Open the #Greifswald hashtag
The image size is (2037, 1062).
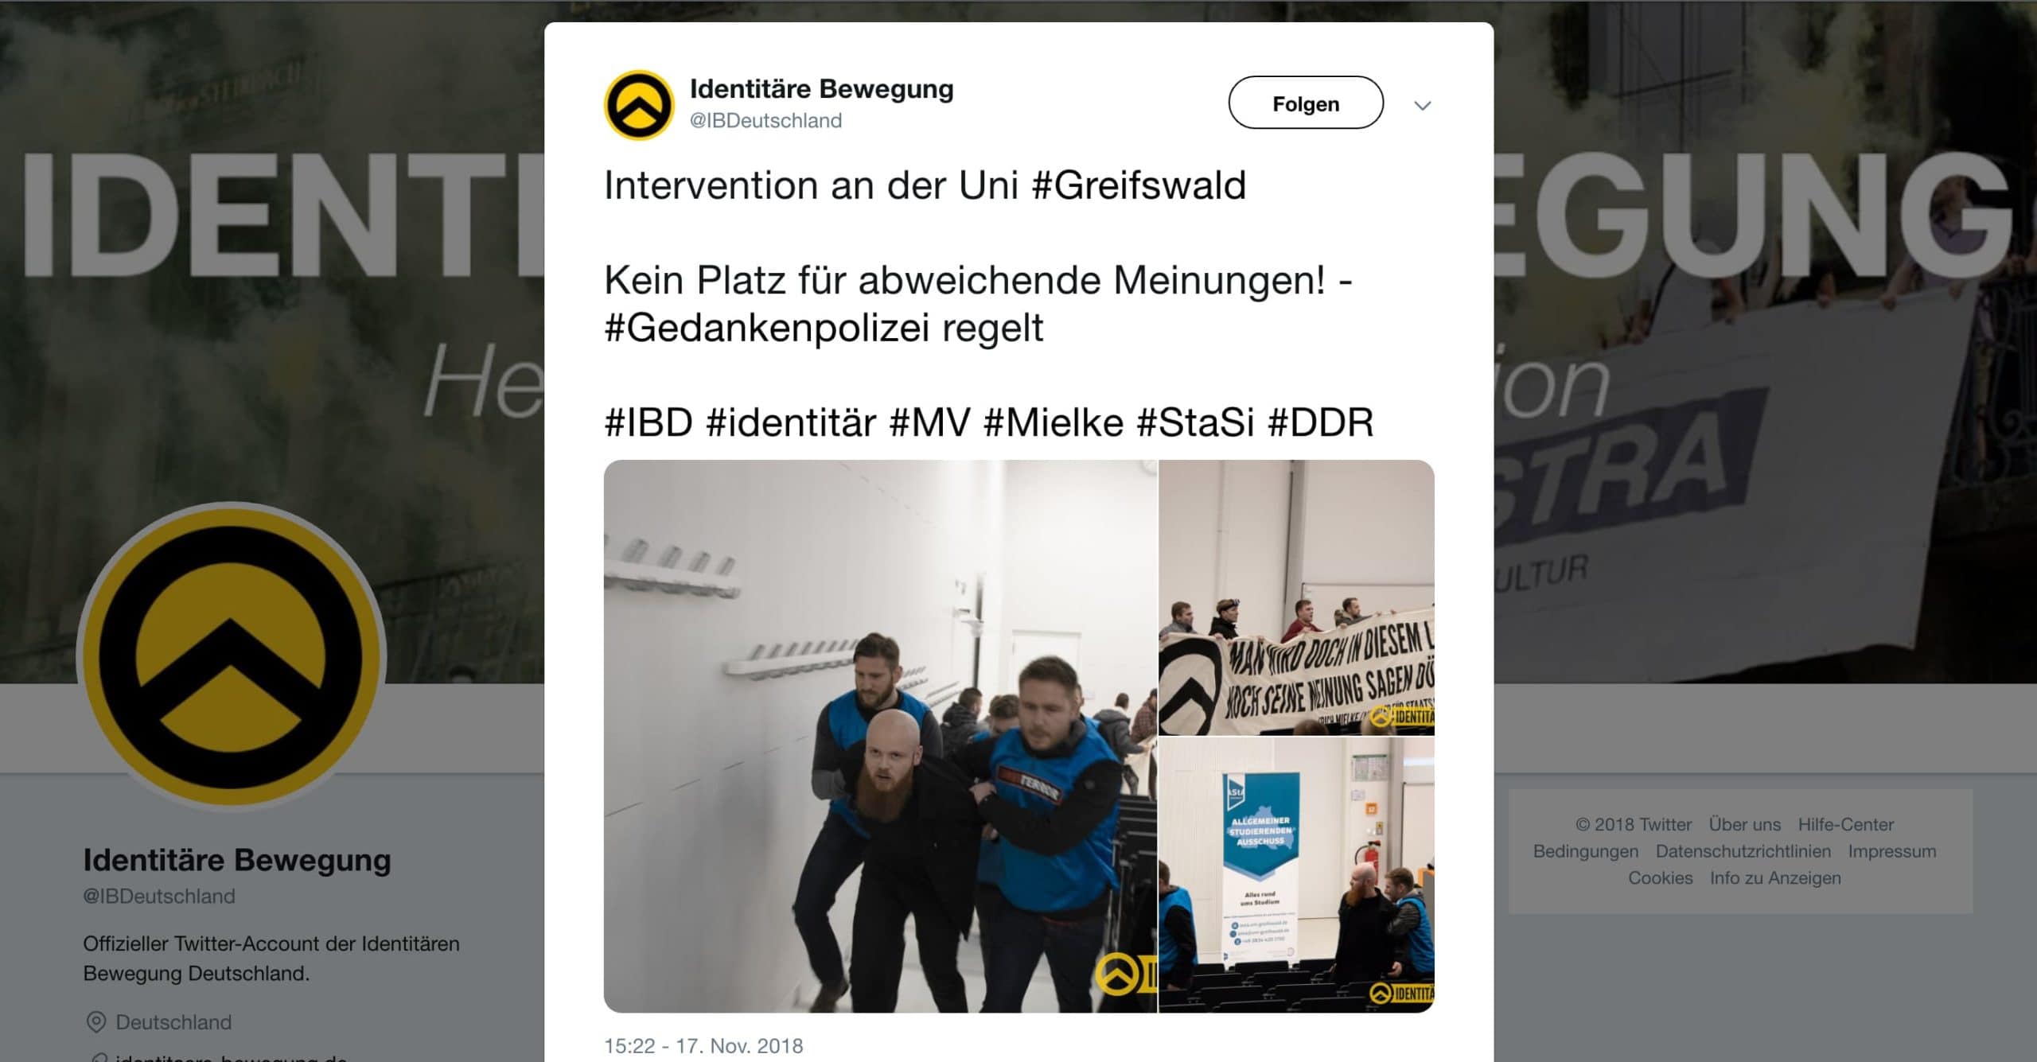point(1139,185)
